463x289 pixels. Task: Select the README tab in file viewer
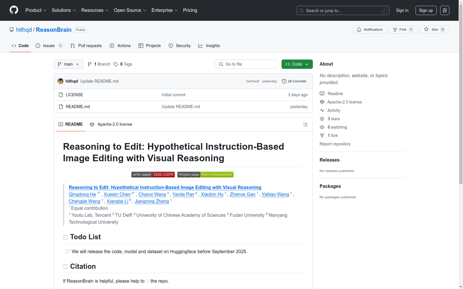click(71, 124)
